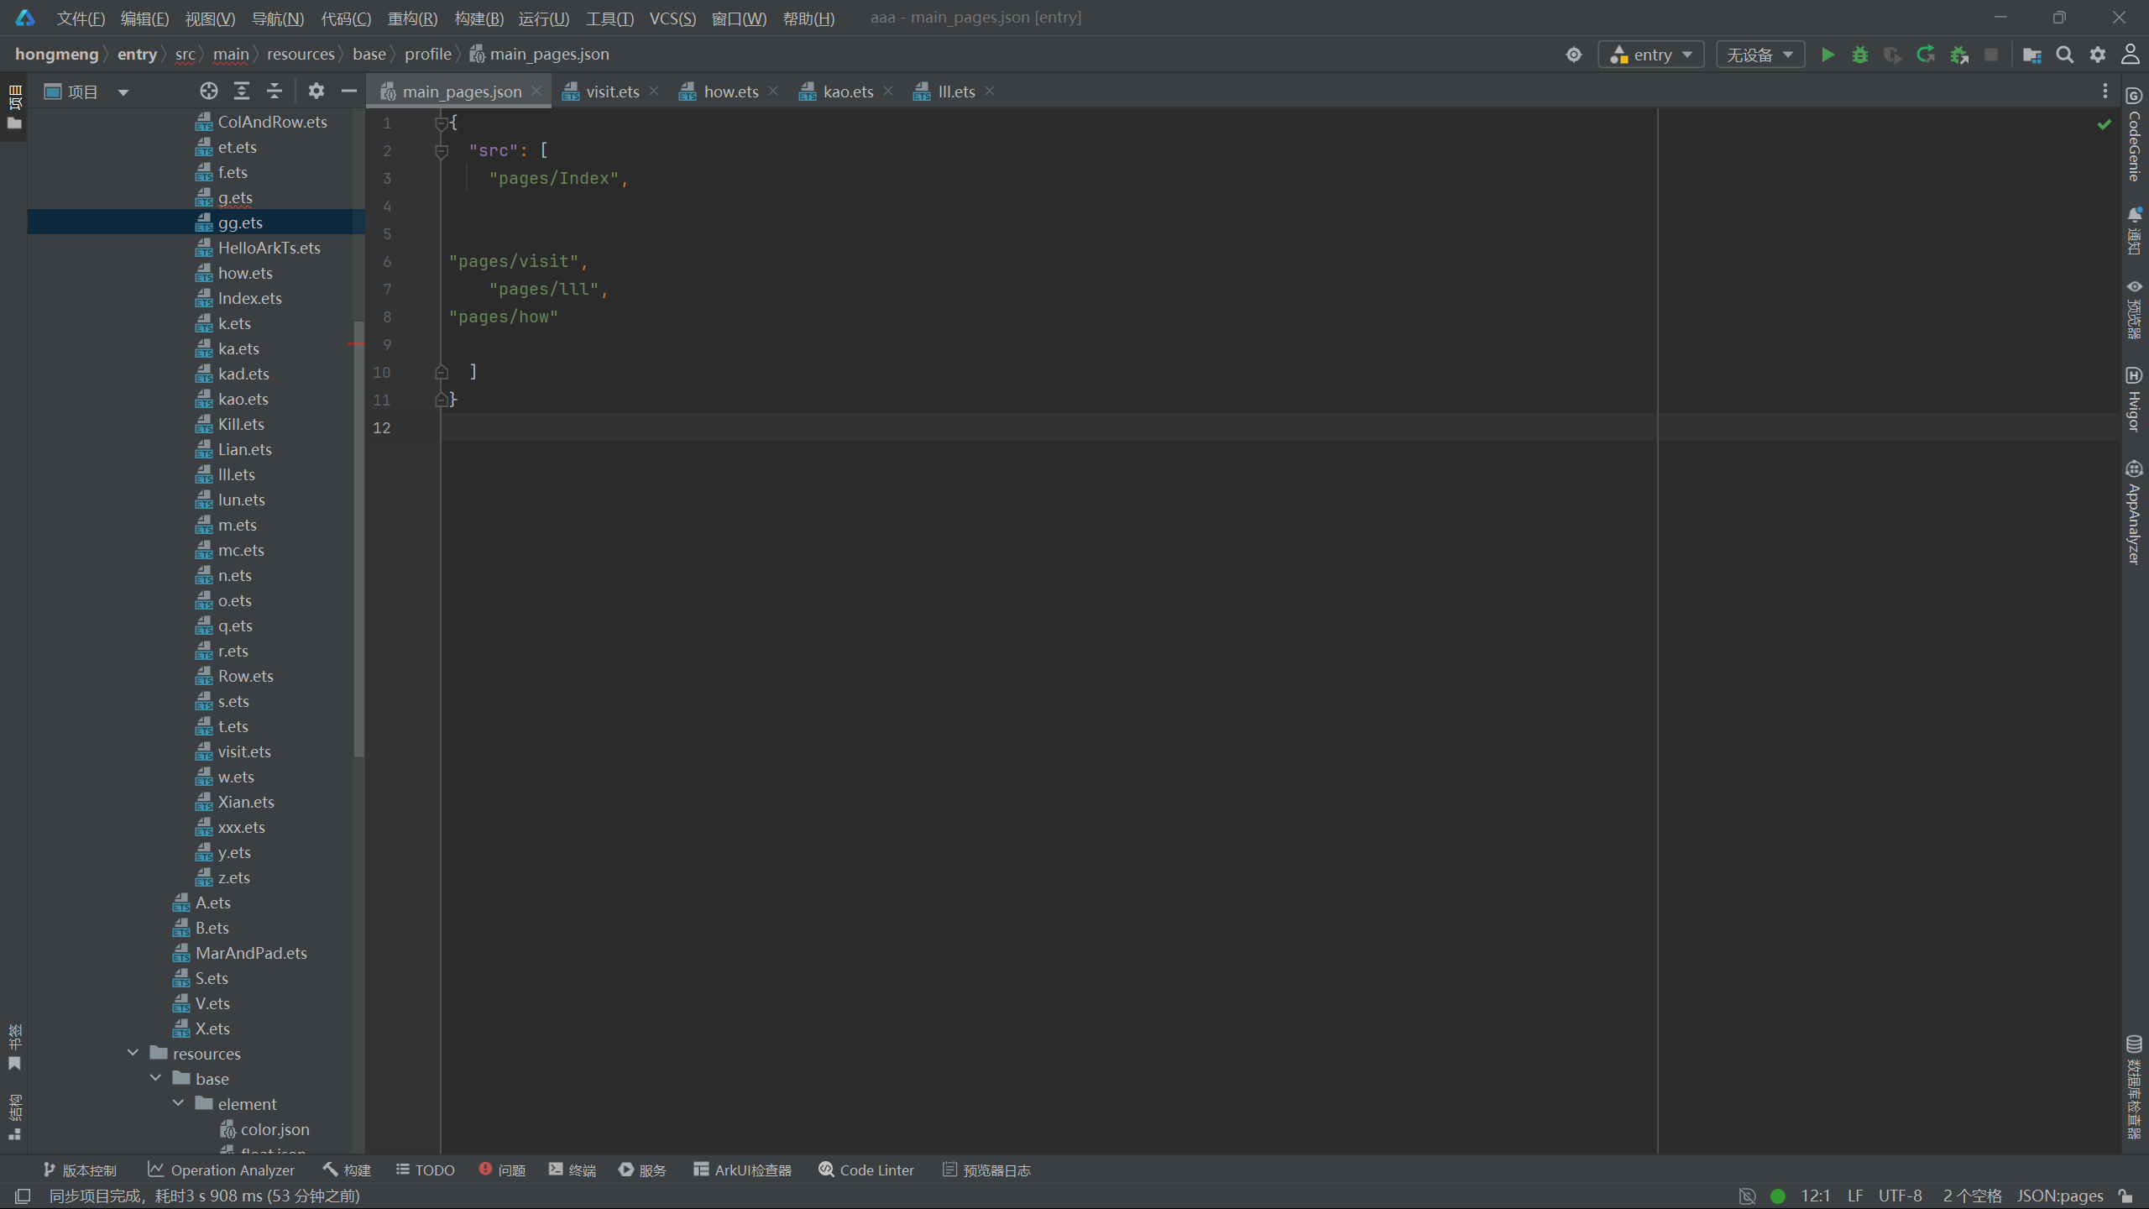Viewport: 2149px width, 1209px height.
Task: Open Operation Analyzer tool window
Action: pyautogui.click(x=221, y=1170)
